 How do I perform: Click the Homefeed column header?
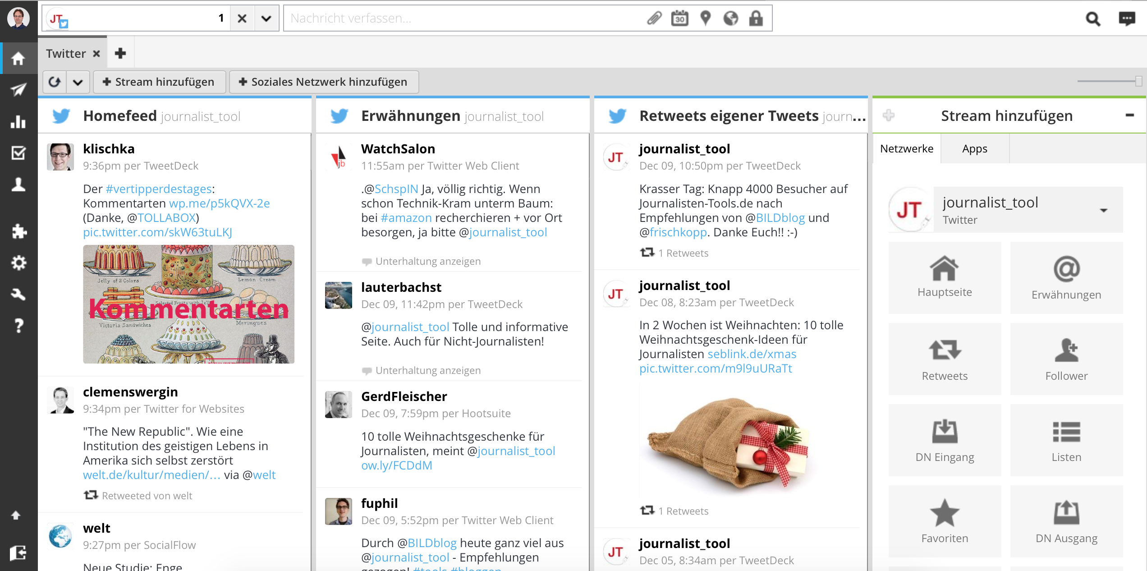[x=174, y=115]
